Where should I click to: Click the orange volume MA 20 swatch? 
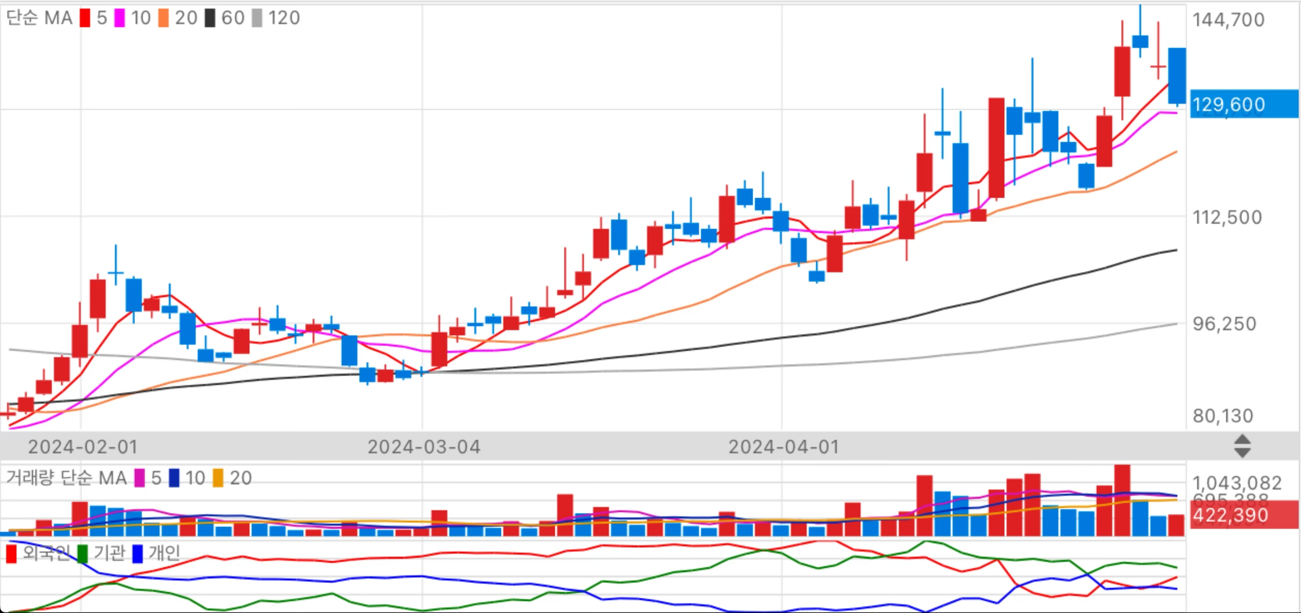(218, 478)
